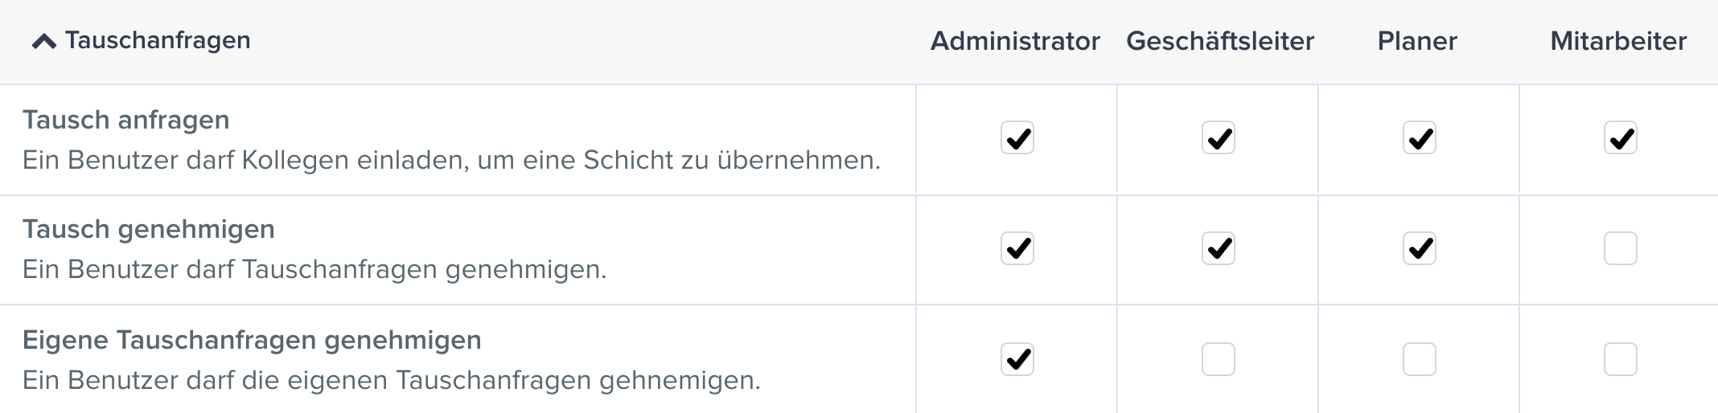This screenshot has width=1718, height=413.
Task: Click the Geschäftsleiter column header
Action: tap(1220, 41)
